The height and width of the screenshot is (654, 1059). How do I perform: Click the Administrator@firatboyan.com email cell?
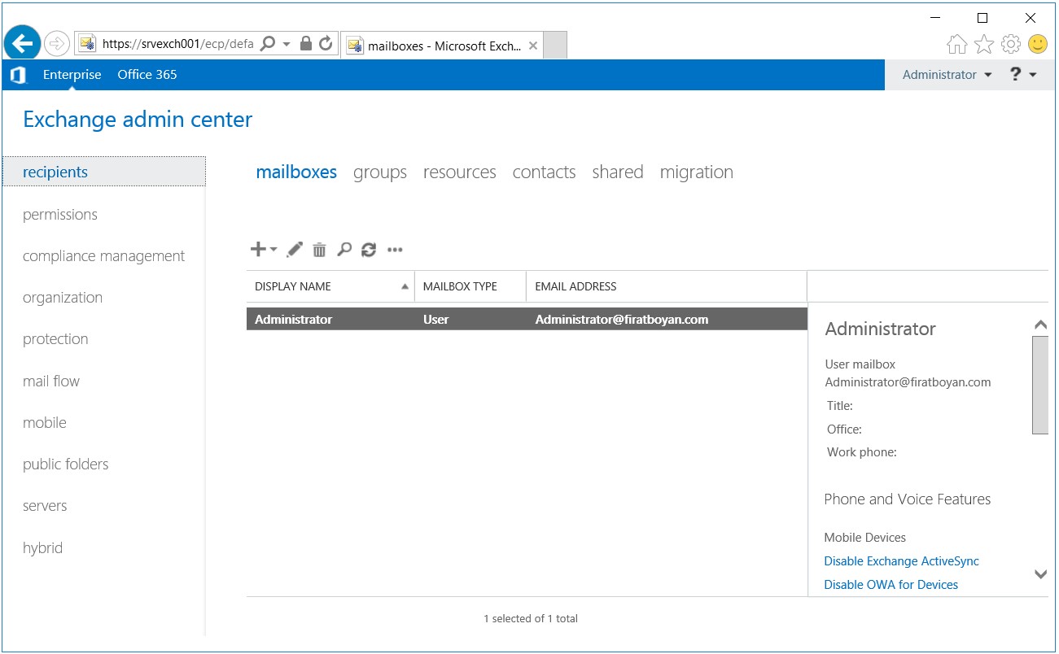pos(622,320)
